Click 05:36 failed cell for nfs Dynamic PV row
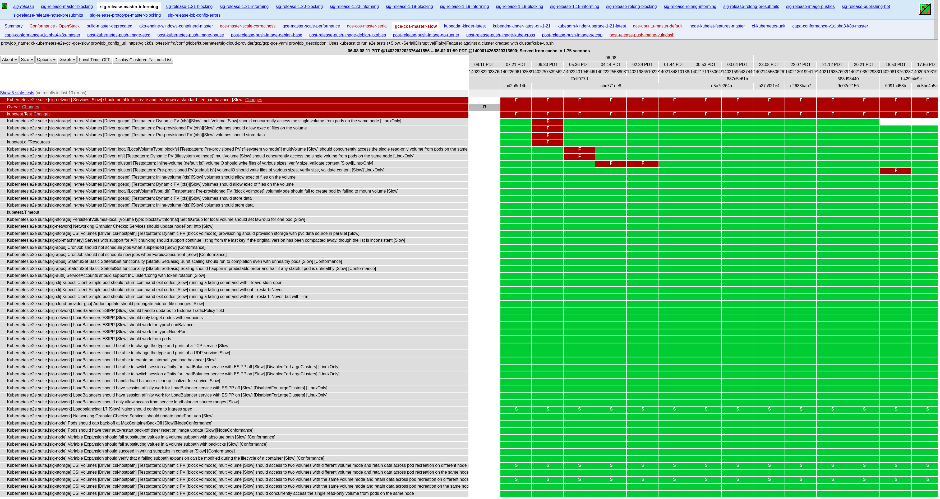 click(x=579, y=156)
